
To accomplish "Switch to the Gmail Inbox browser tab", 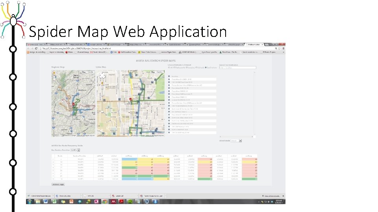I will tap(36, 44).
